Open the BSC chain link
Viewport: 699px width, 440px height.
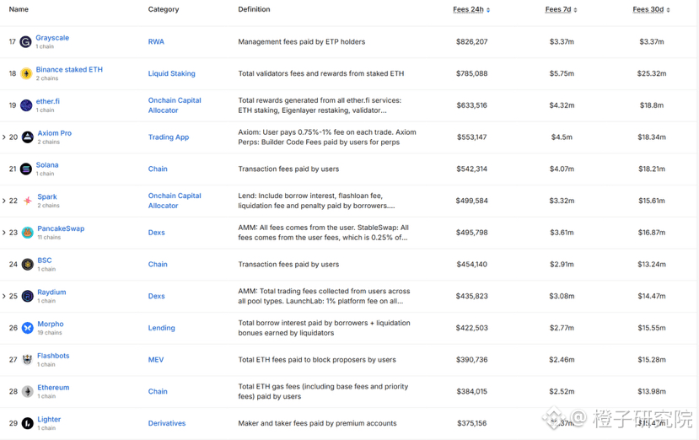tap(45, 260)
